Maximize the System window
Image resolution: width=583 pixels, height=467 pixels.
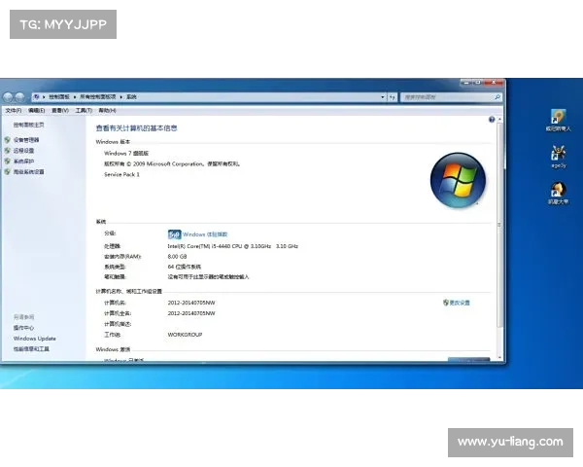pyautogui.click(x=478, y=83)
